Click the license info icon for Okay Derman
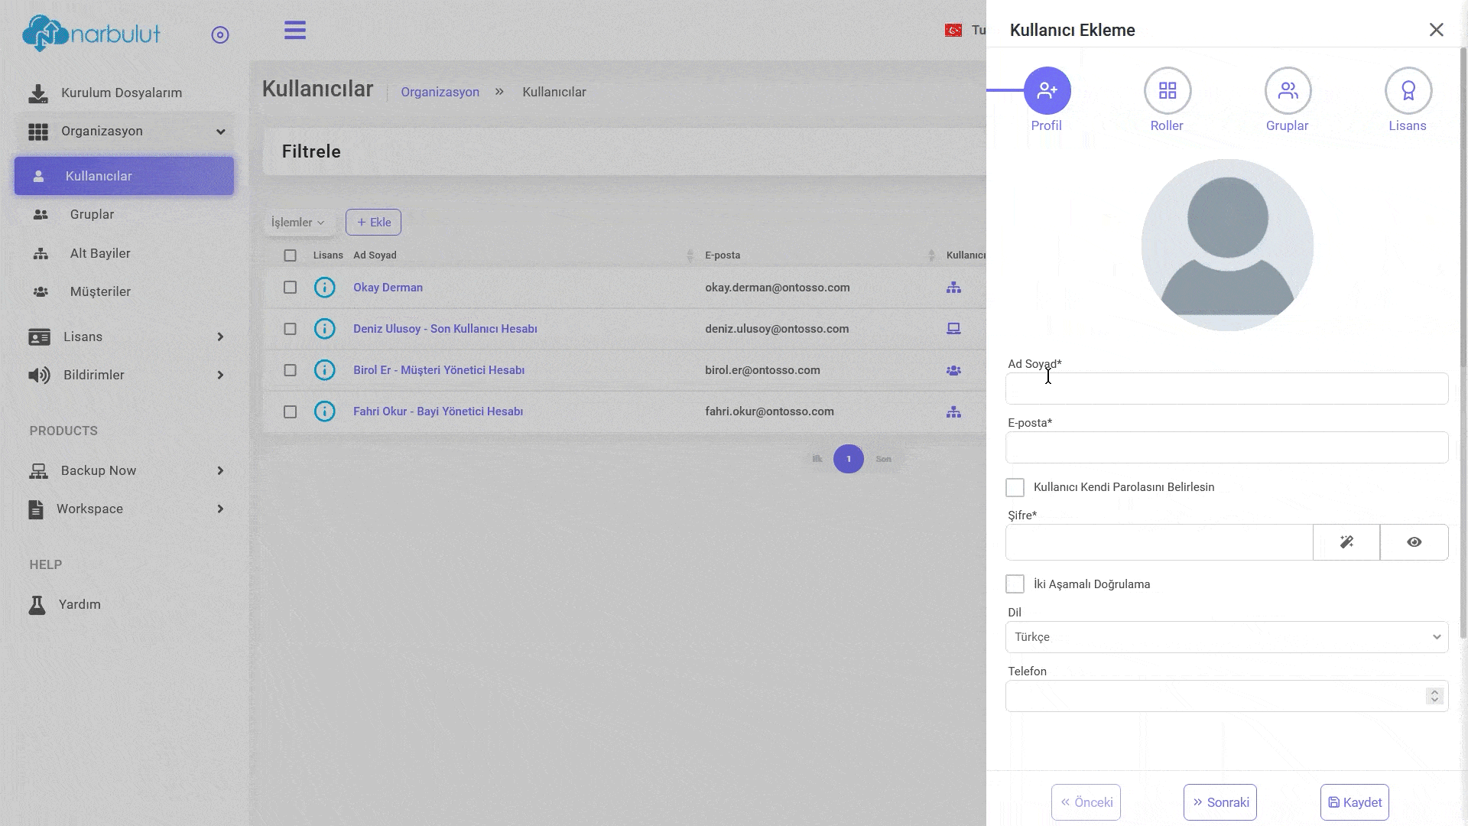 325,288
